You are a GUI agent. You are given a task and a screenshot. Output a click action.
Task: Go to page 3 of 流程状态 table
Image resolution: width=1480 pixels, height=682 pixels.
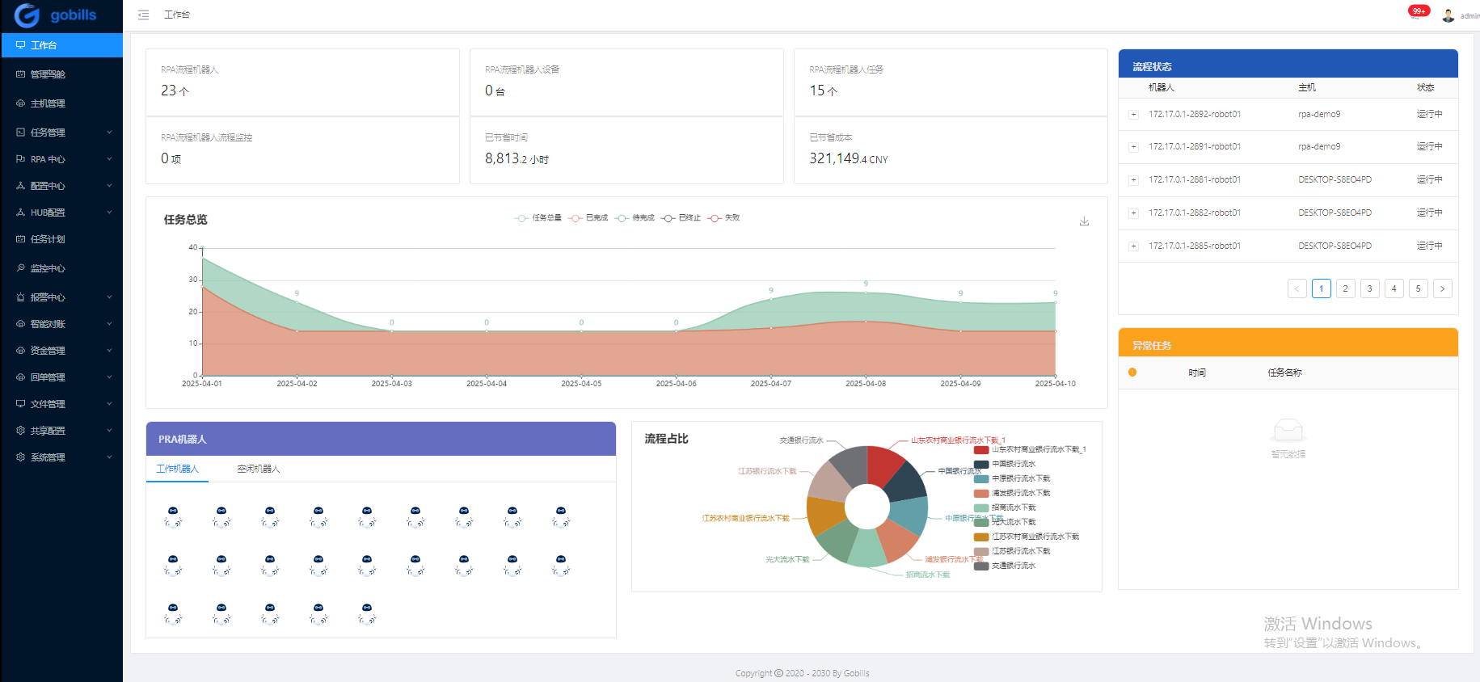[x=1369, y=288]
